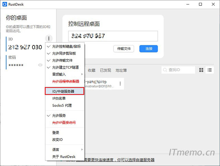The width and height of the screenshot is (220, 166).
Task: Switch to list view of peers
Action: tap(210, 70)
